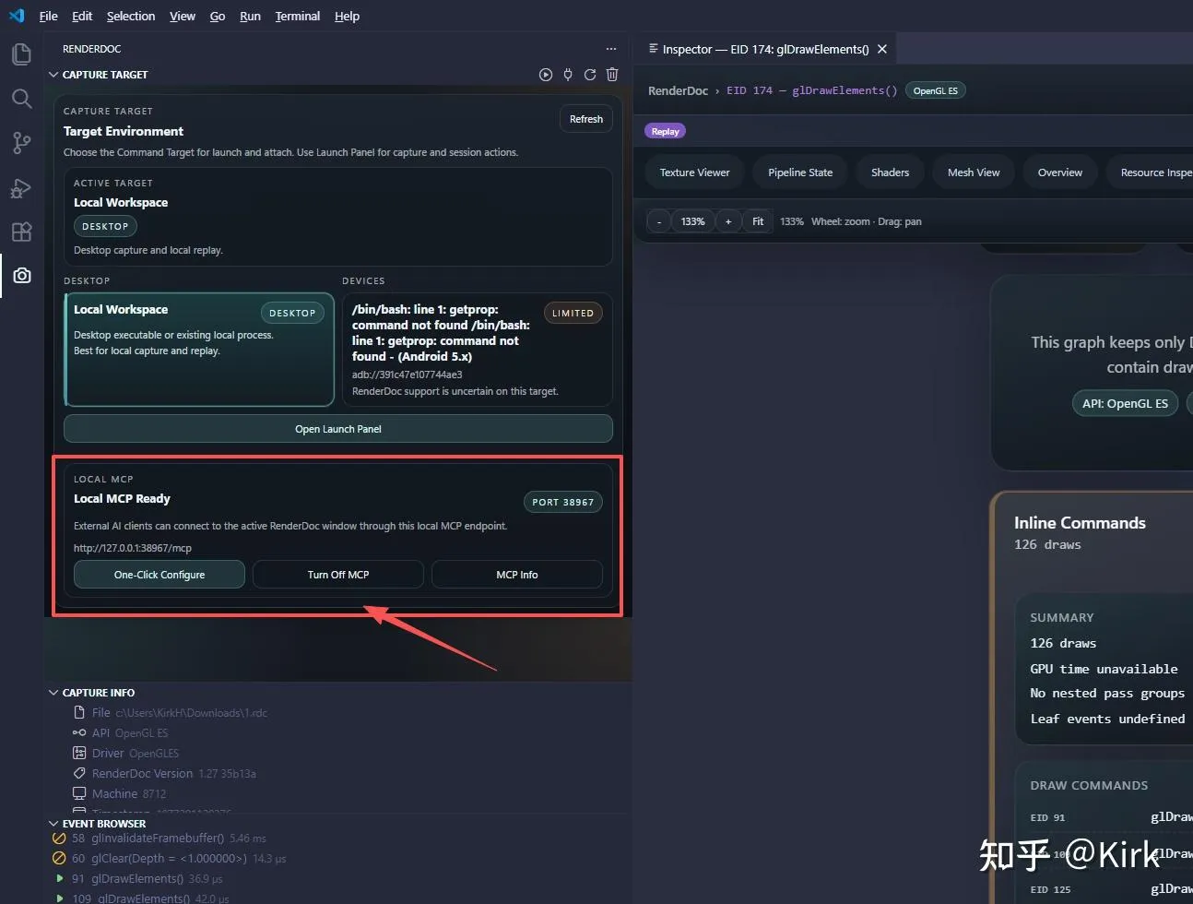Select the Android 5.x device target card
Viewport: 1193px width, 904px height.
[478, 350]
